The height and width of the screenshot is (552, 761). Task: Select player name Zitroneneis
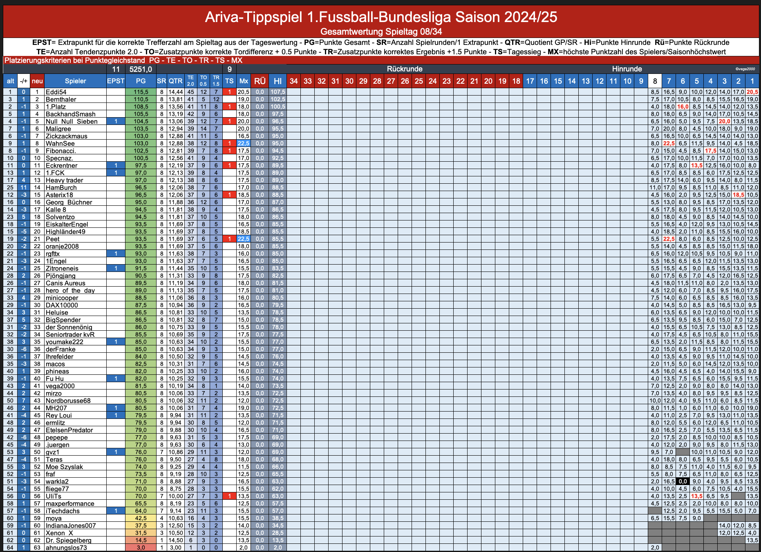click(x=62, y=268)
